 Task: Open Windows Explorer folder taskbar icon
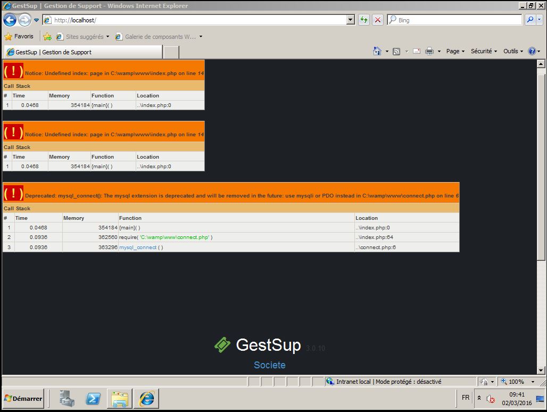pyautogui.click(x=120, y=398)
